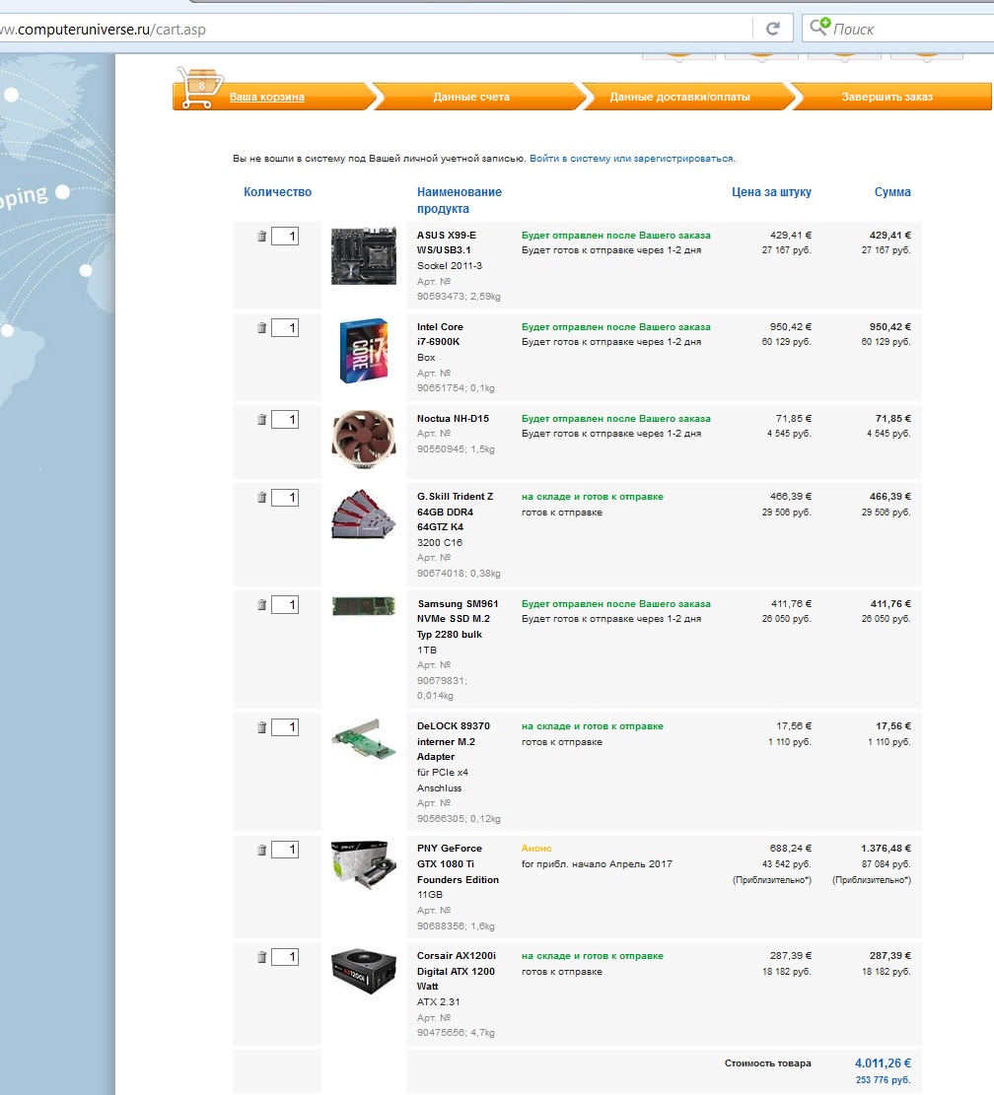This screenshot has width=994, height=1095.
Task: Open PNY GTX 1080 Ti thumbnail
Action: click(x=363, y=864)
